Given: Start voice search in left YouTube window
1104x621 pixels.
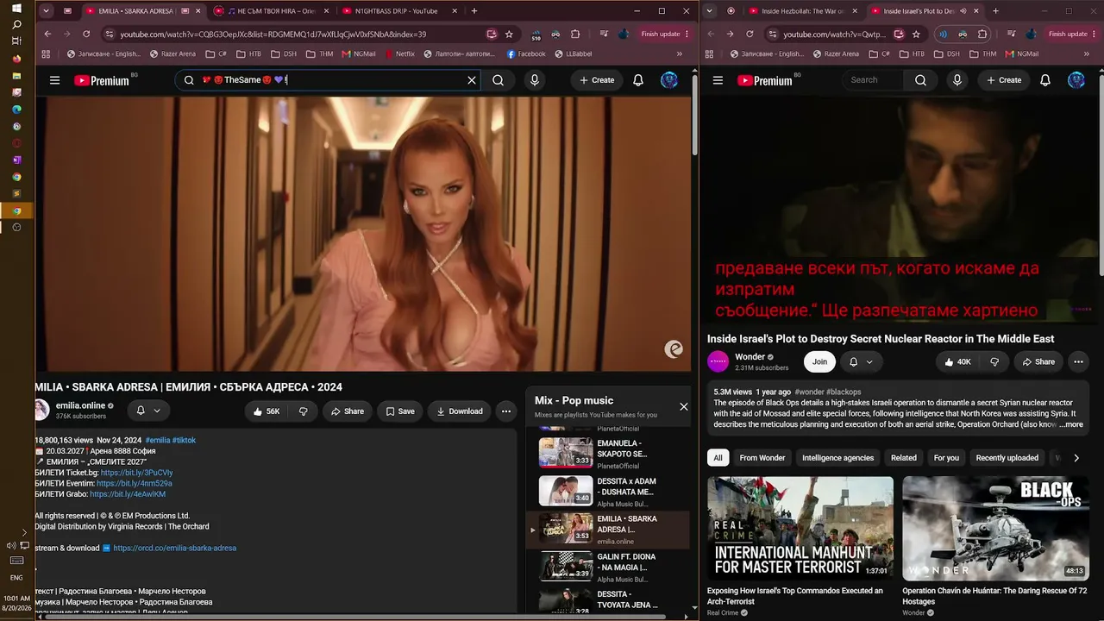Looking at the screenshot, I should [535, 80].
